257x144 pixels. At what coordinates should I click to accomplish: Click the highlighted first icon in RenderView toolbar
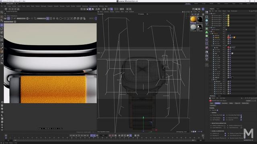point(8,18)
